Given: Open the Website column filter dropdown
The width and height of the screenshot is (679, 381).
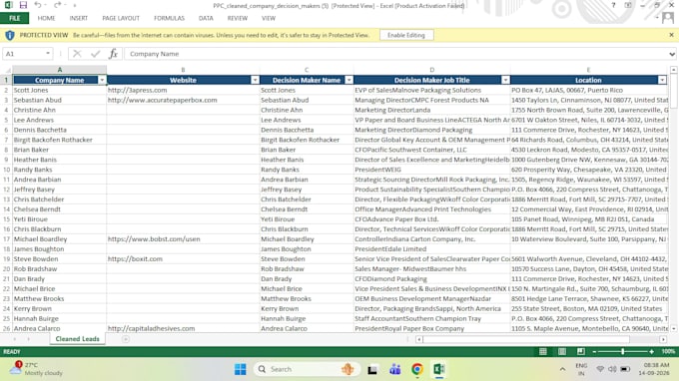Looking at the screenshot, I should 255,80.
